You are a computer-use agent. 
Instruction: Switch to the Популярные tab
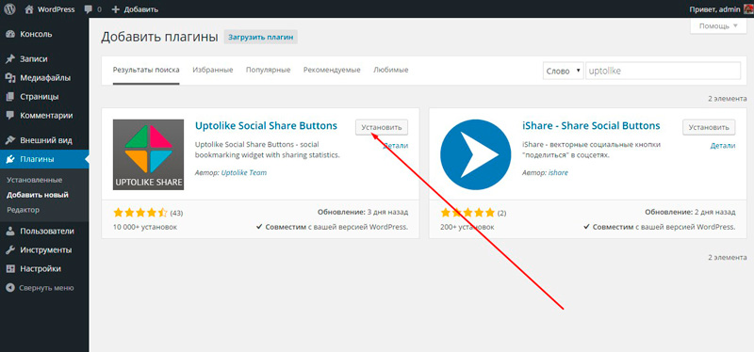(x=269, y=70)
